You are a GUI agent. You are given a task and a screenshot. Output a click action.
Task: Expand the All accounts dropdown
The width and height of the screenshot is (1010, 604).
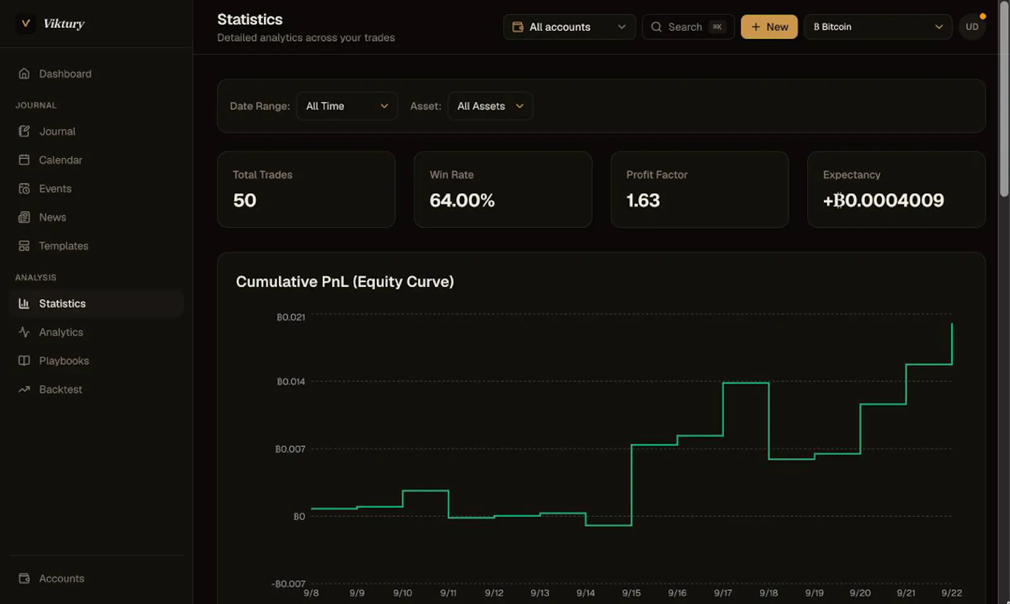coord(569,27)
